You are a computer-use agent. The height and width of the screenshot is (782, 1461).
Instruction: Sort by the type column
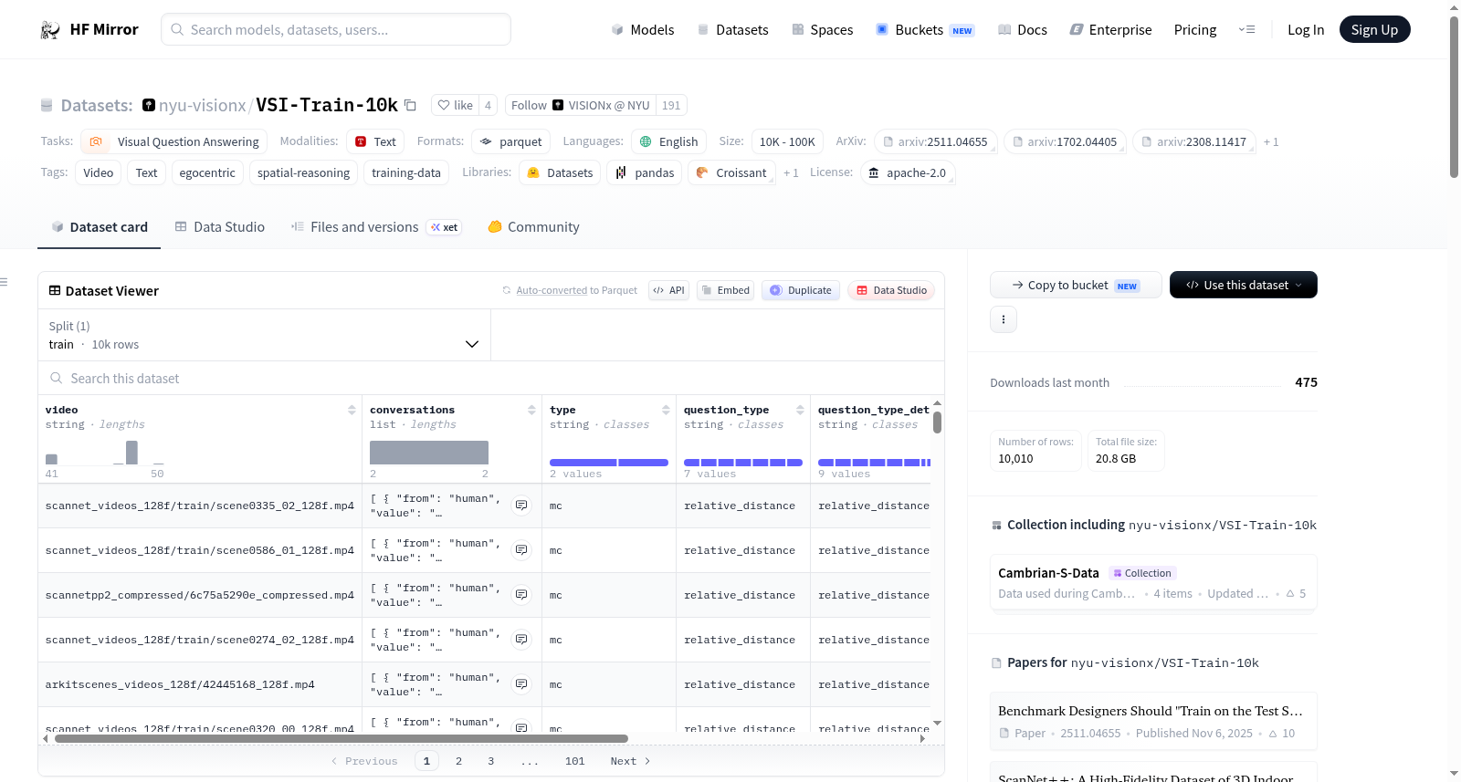pyautogui.click(x=666, y=410)
